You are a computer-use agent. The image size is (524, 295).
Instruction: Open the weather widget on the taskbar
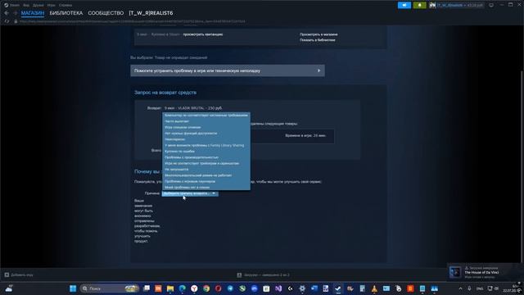(9, 288)
